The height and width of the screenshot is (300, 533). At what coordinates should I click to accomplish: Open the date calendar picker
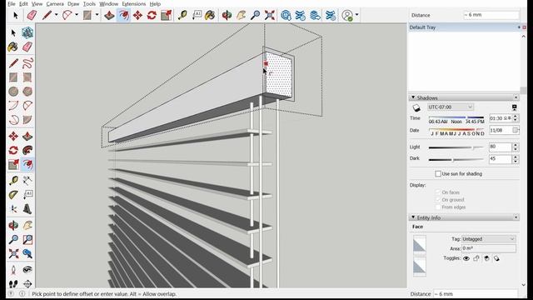[x=515, y=130]
